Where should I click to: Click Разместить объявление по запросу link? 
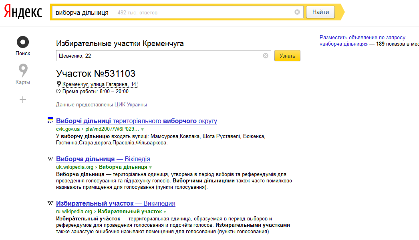coord(363,37)
